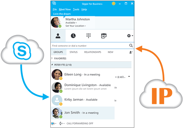This screenshot has width=183, height=128.
Task: Open the Tools menu
Action: [x=76, y=10]
